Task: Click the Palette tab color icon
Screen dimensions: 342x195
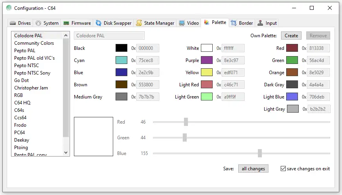Action: (x=206, y=22)
